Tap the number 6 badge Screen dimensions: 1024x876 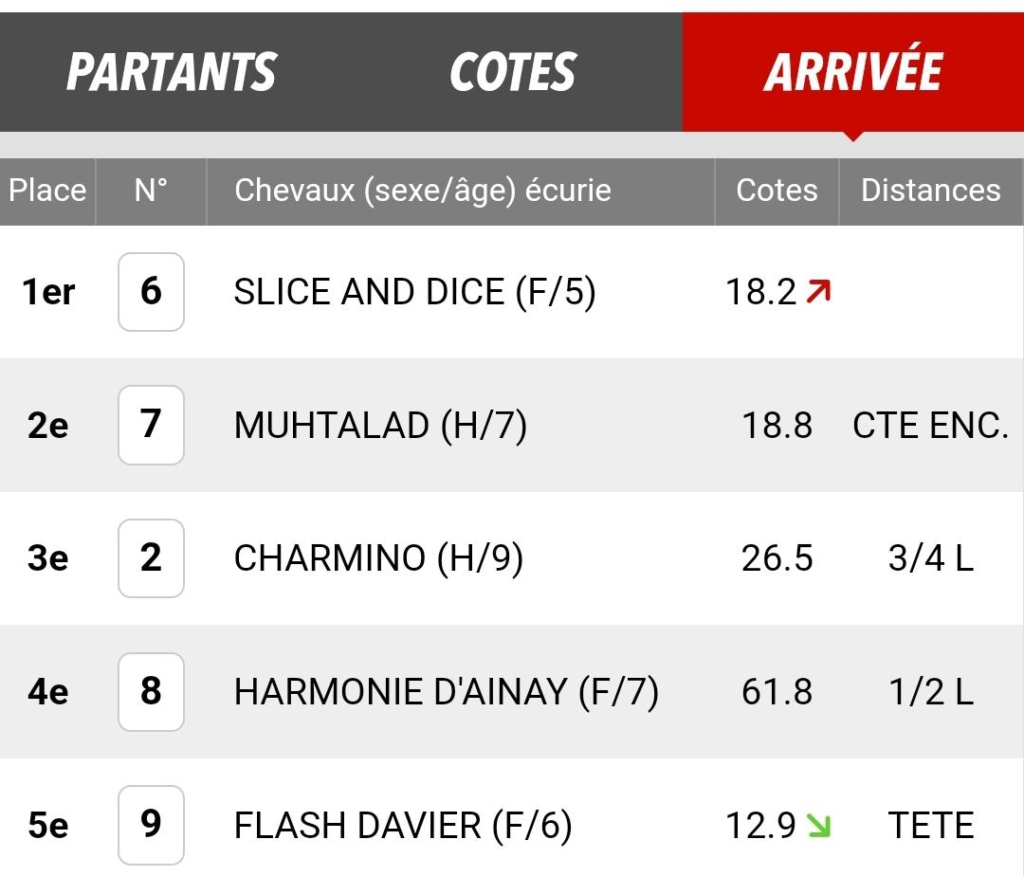151,292
